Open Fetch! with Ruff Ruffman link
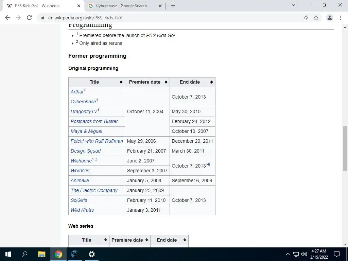This screenshot has height=261, width=348. click(x=97, y=141)
